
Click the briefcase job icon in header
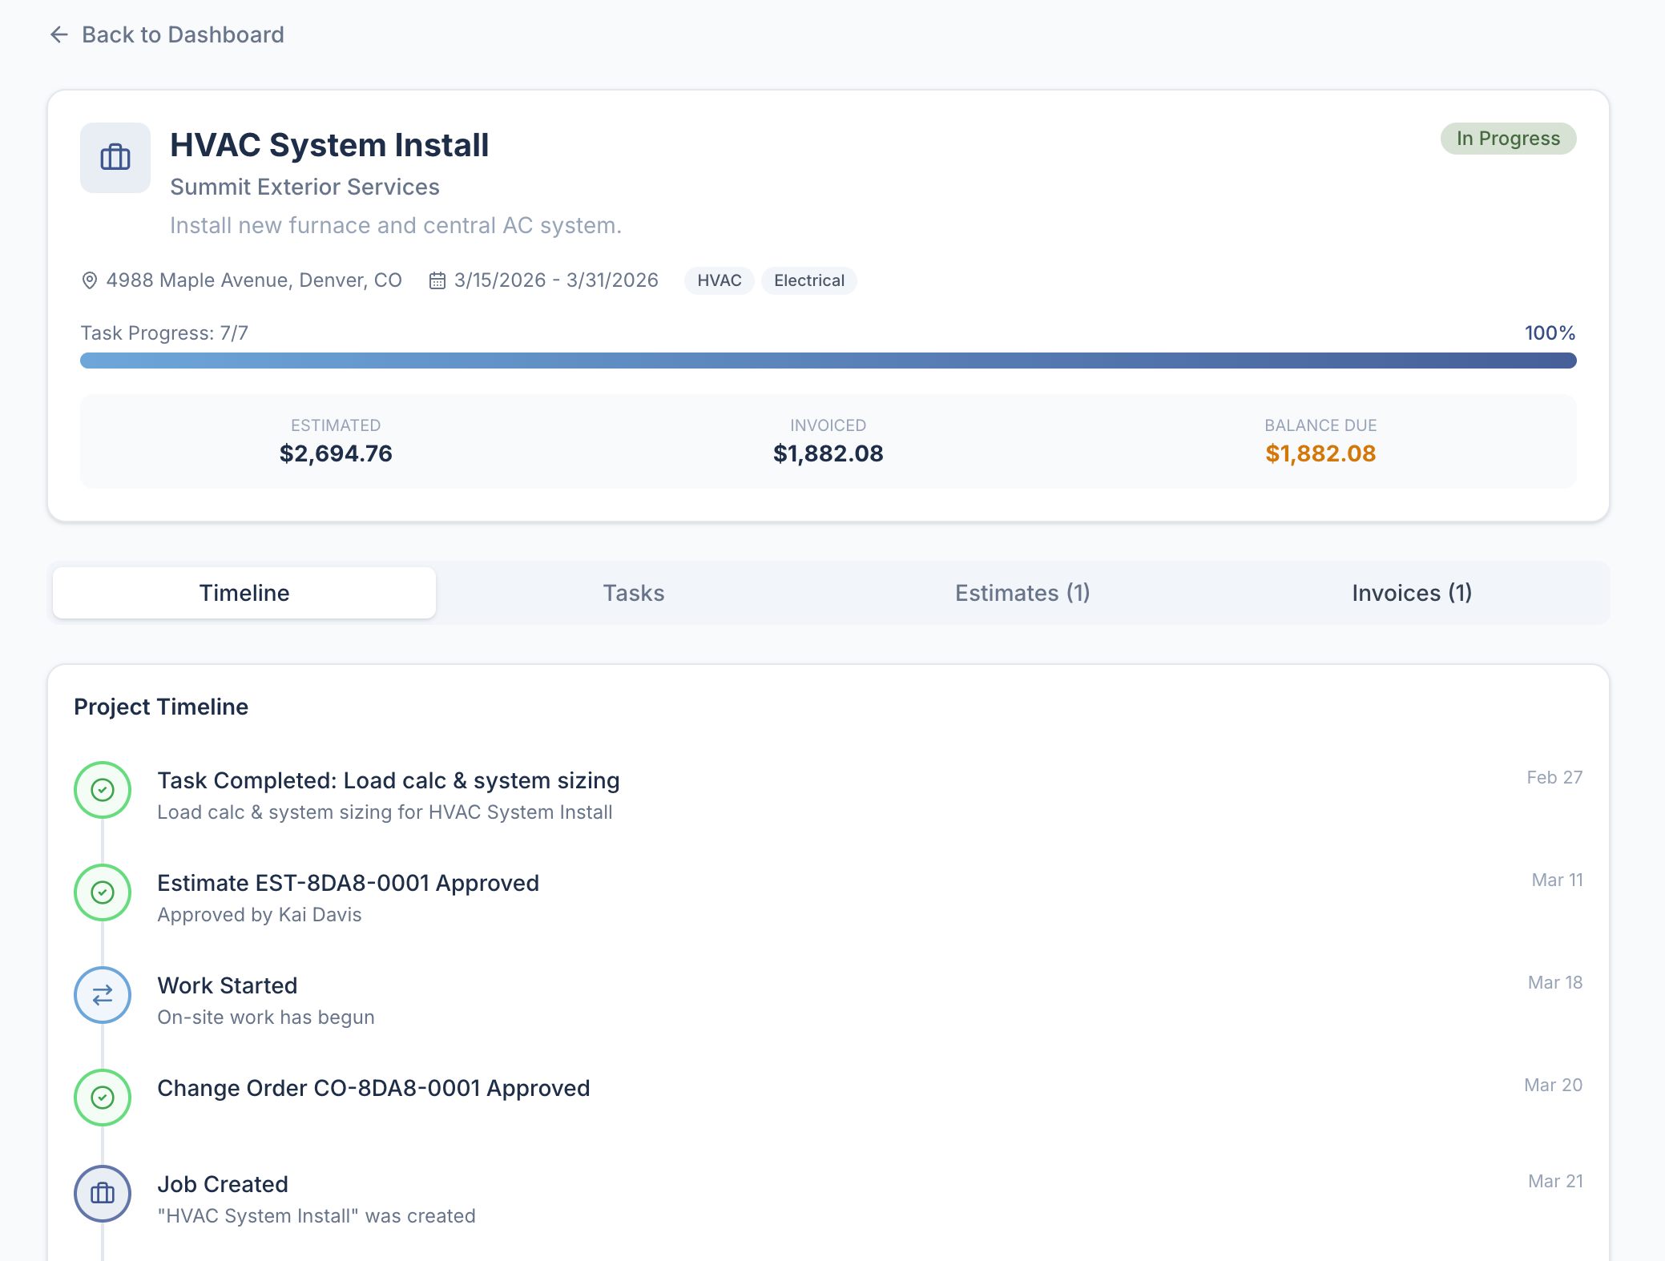[x=115, y=158]
